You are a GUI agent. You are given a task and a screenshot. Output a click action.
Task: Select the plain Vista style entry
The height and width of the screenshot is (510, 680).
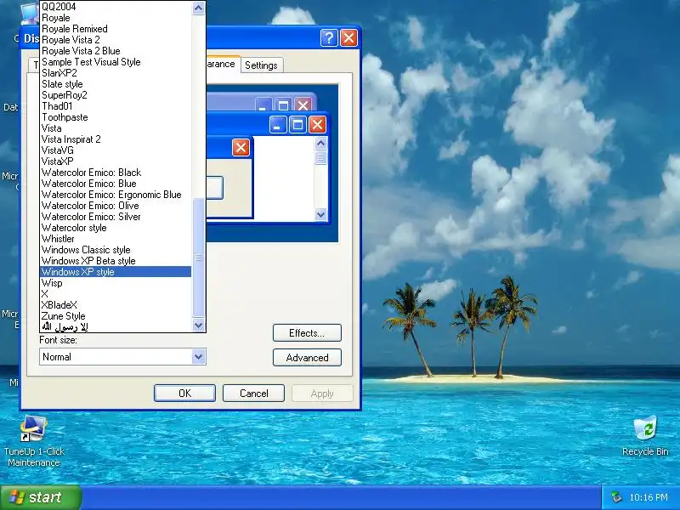coord(116,128)
